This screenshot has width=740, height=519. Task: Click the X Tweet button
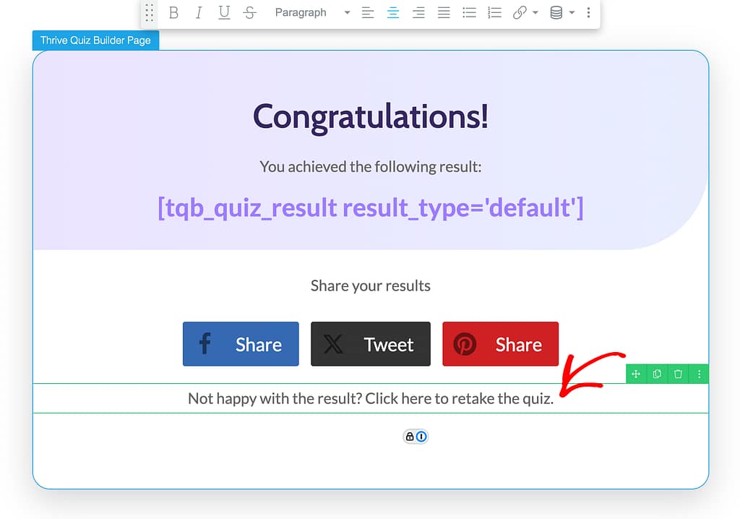(370, 344)
